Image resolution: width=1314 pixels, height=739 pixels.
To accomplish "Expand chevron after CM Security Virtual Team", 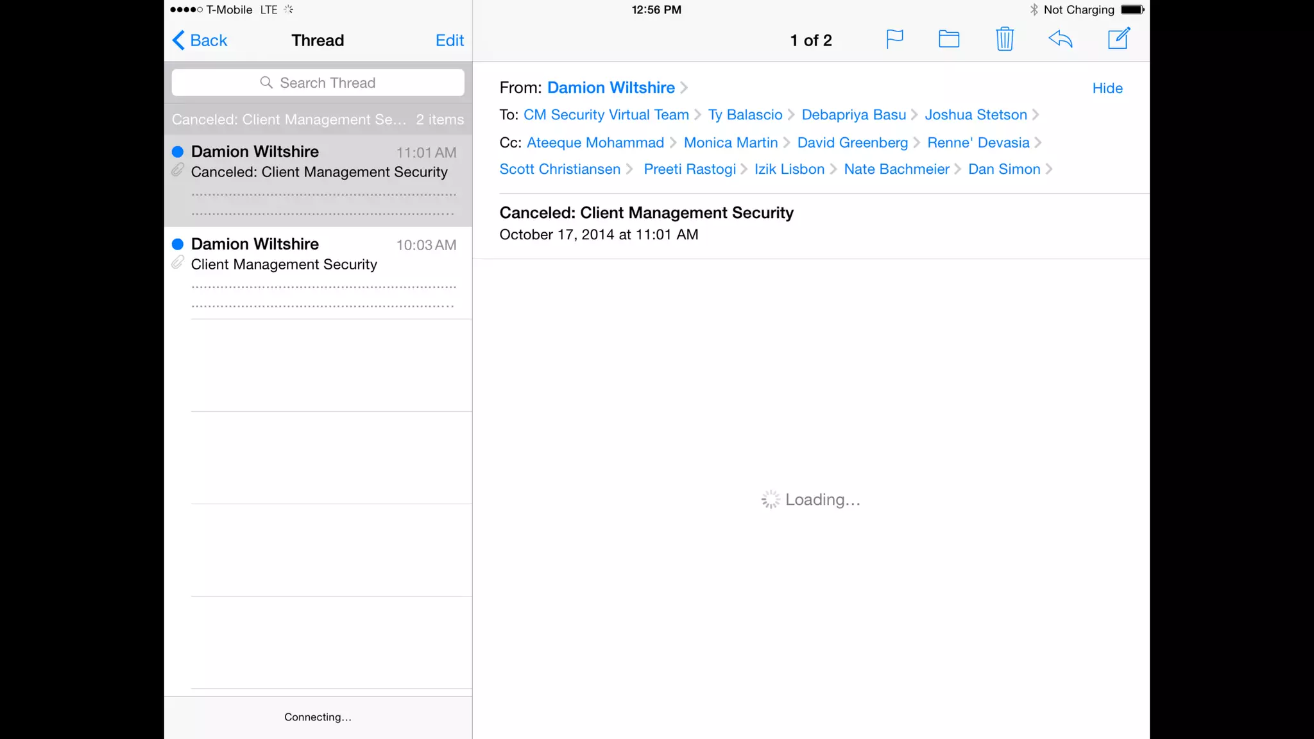I will pos(697,115).
